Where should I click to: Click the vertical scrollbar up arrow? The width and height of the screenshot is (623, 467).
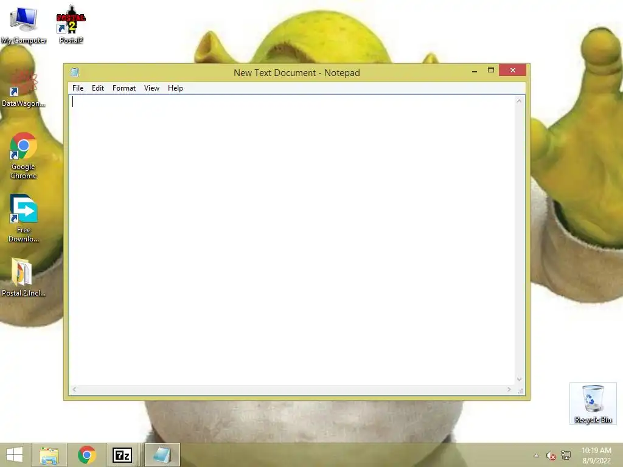coord(520,102)
